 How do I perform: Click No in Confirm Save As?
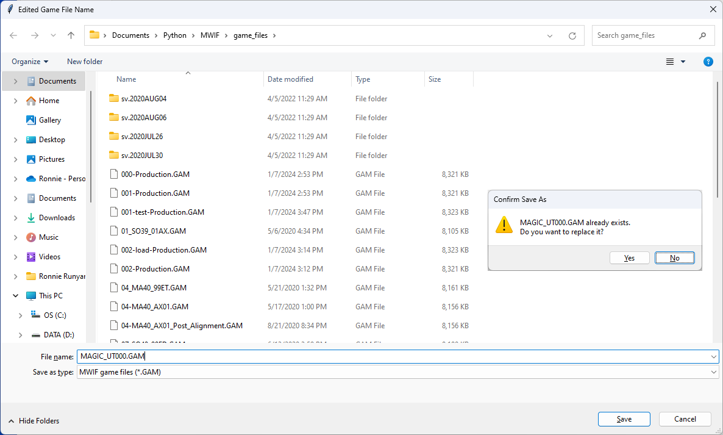point(674,258)
